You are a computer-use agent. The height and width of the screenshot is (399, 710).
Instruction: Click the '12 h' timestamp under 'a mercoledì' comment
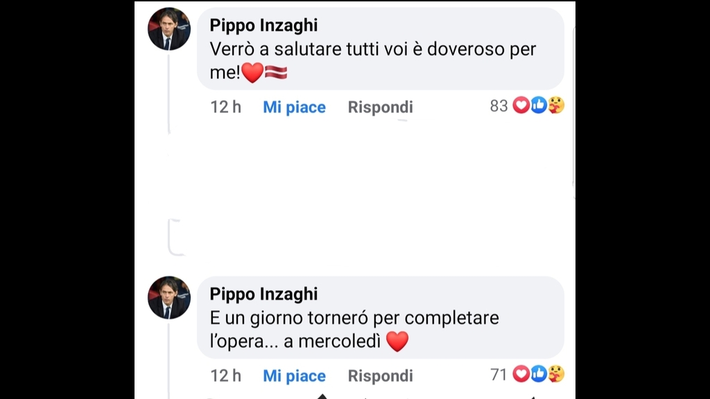tap(225, 376)
